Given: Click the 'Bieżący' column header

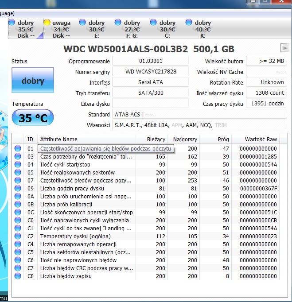Looking at the screenshot, I should tap(152, 139).
